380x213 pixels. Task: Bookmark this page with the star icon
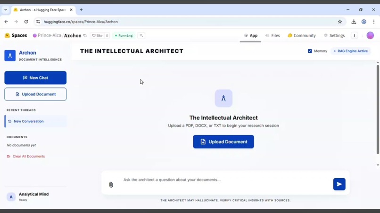pos(340,22)
